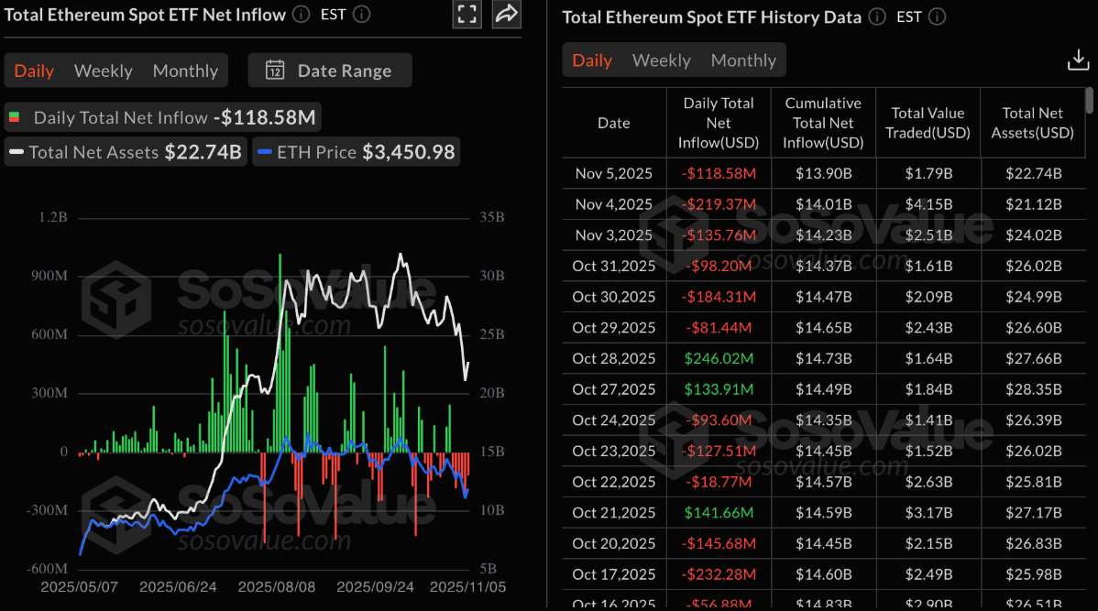The image size is (1098, 611).
Task: Click info icon next to chart EST label
Action: (362, 14)
